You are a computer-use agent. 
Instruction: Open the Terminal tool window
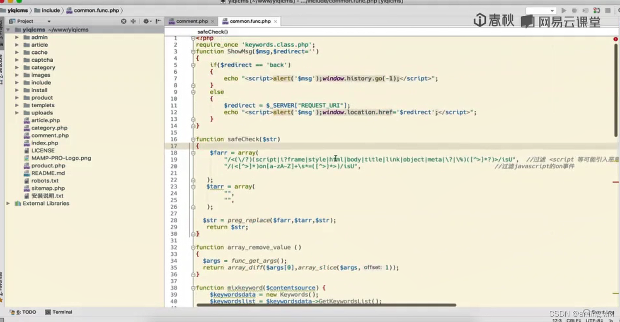(58, 312)
